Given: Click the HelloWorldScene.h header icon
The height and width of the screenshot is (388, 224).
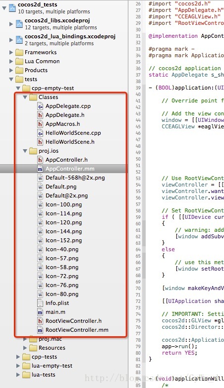Looking at the screenshot, I should [x=40, y=142].
